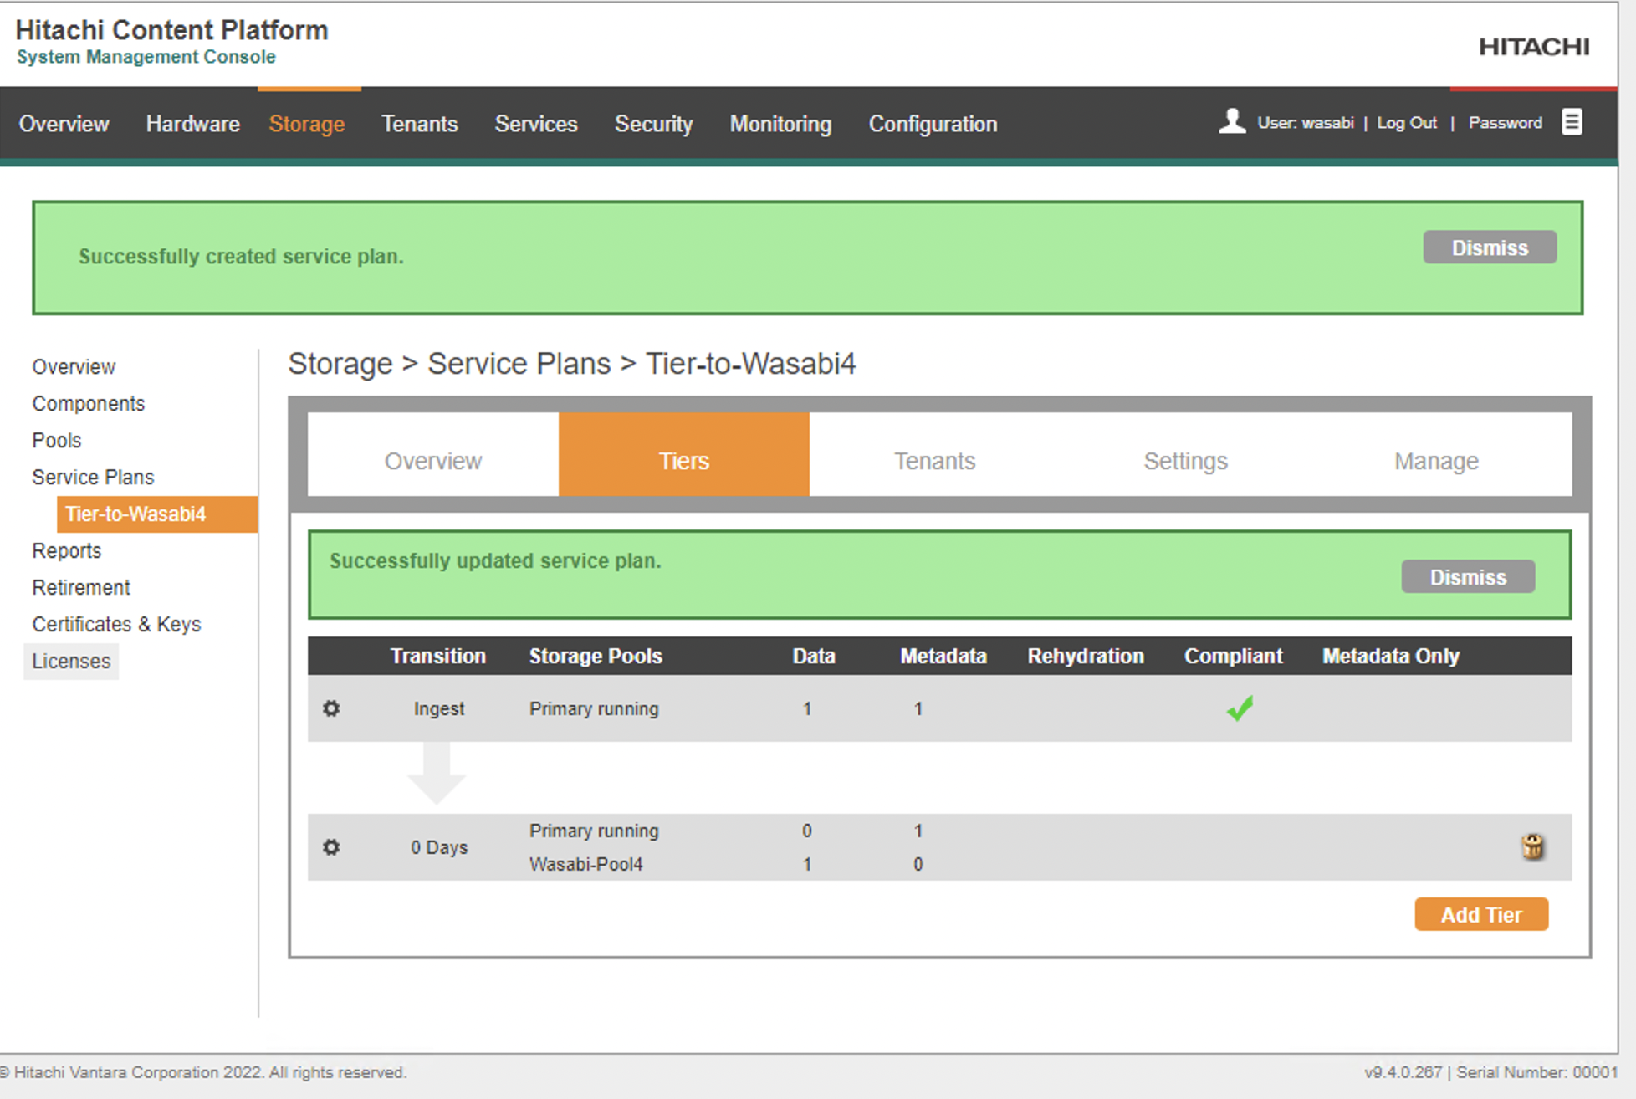1636x1099 pixels.
Task: Open Components in the sidebar
Action: pos(88,403)
